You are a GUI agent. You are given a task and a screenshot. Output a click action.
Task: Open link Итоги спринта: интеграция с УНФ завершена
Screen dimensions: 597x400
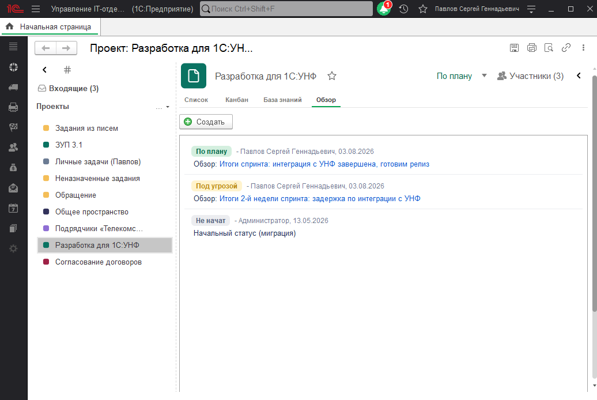click(x=324, y=164)
